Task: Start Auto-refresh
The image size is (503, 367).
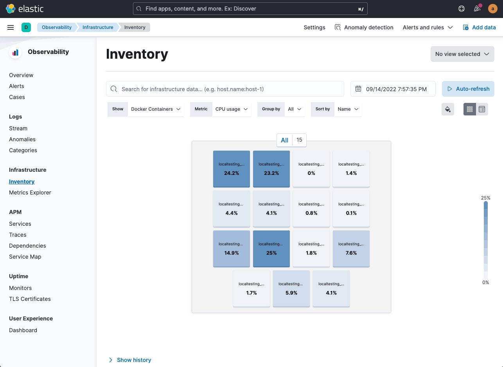Action: coord(468,89)
